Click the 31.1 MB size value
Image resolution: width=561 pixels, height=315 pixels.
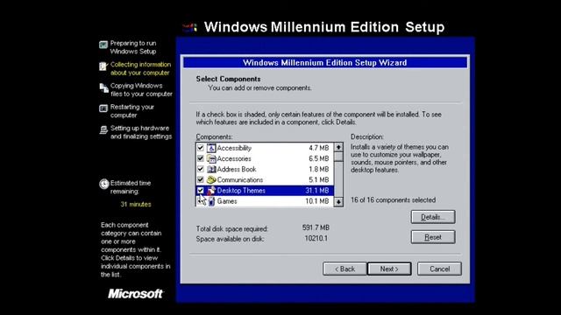tap(317, 191)
